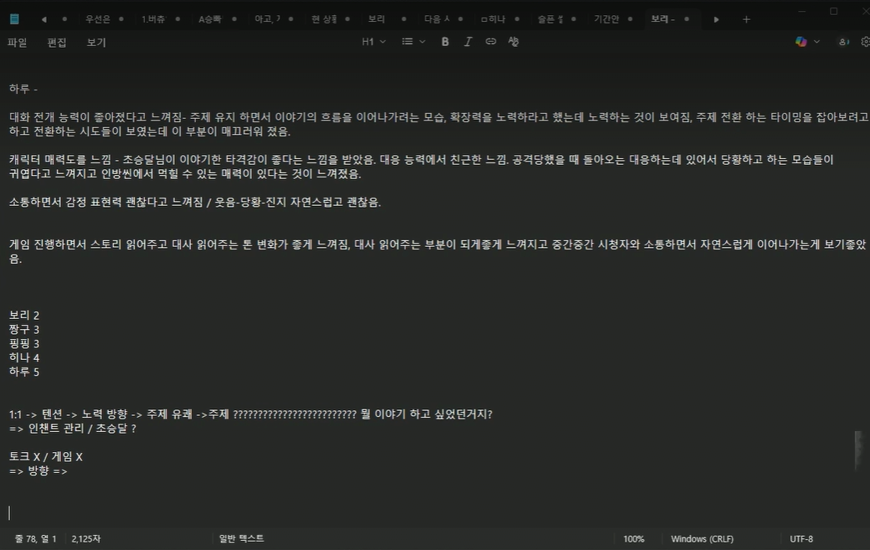Viewport: 870px width, 550px height.
Task: Add a new tab with plus button
Action: [746, 19]
